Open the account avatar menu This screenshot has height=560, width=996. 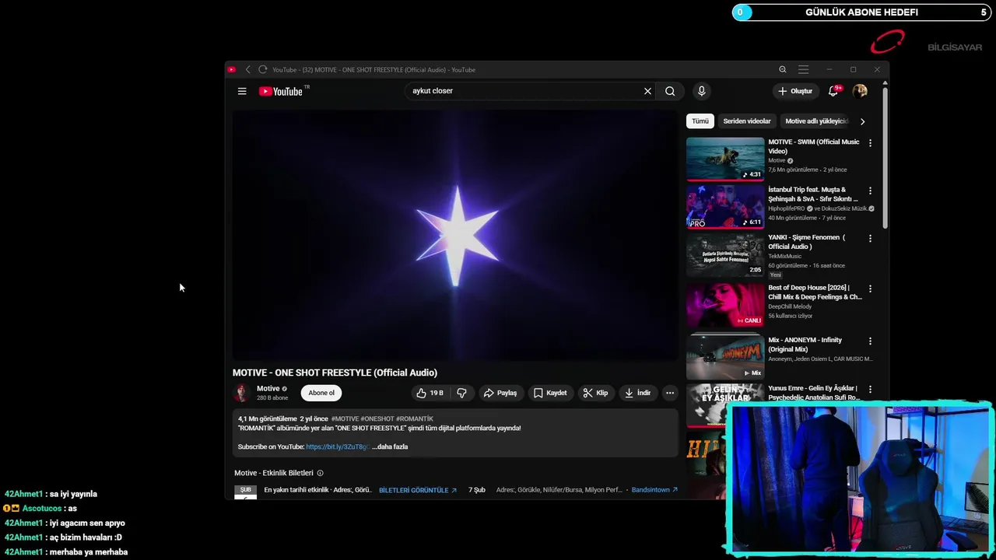tap(860, 91)
